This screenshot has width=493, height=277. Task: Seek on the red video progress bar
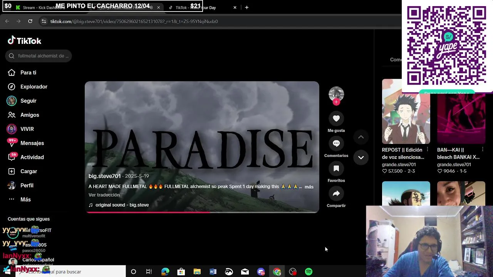(x=202, y=212)
